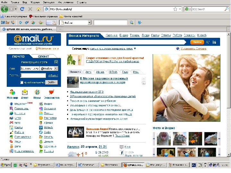Click the Пуск Start button
This screenshot has height=173, width=231.
[x=6, y=165]
